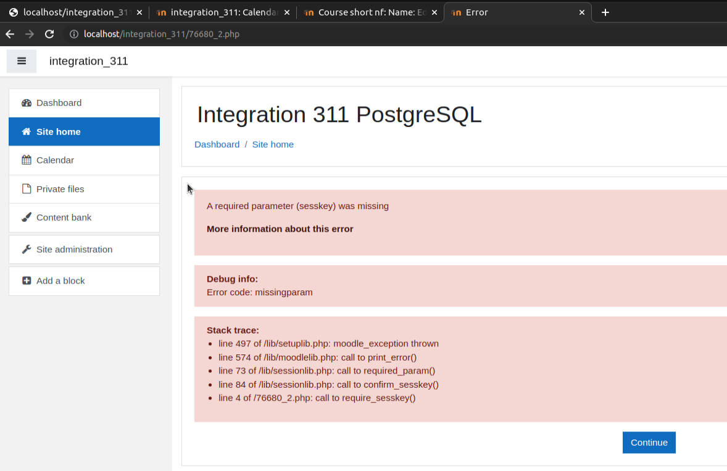727x471 pixels.
Task: Close the localhost/integration_31 first tab
Action: click(139, 12)
